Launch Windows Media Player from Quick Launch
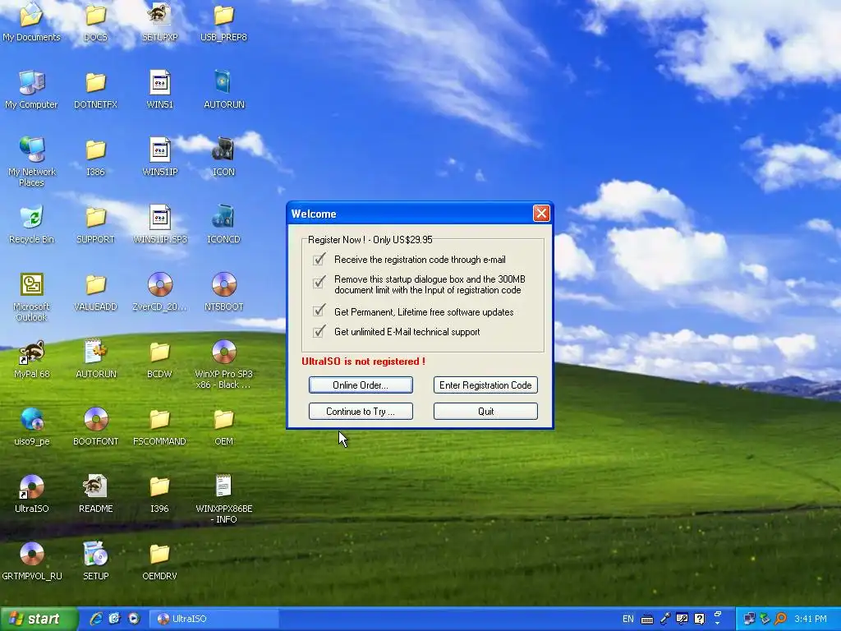This screenshot has height=631, width=841. point(134,619)
